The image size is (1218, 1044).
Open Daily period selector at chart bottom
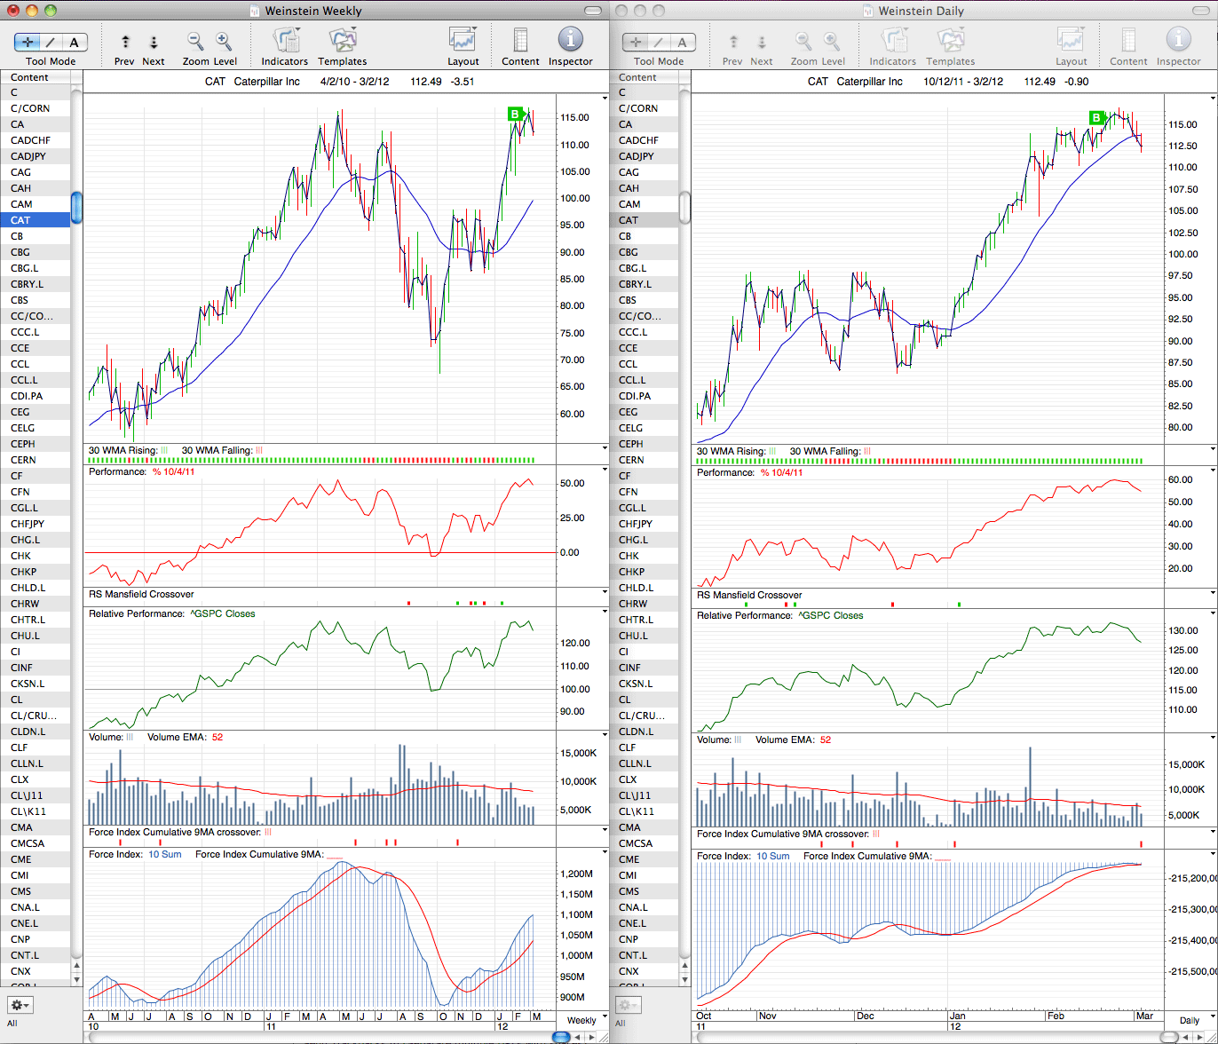1189,1020
